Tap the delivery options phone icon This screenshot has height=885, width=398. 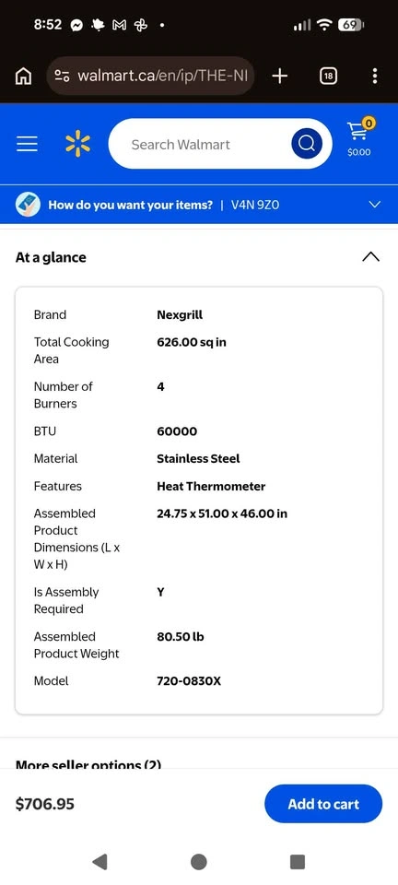[28, 205]
